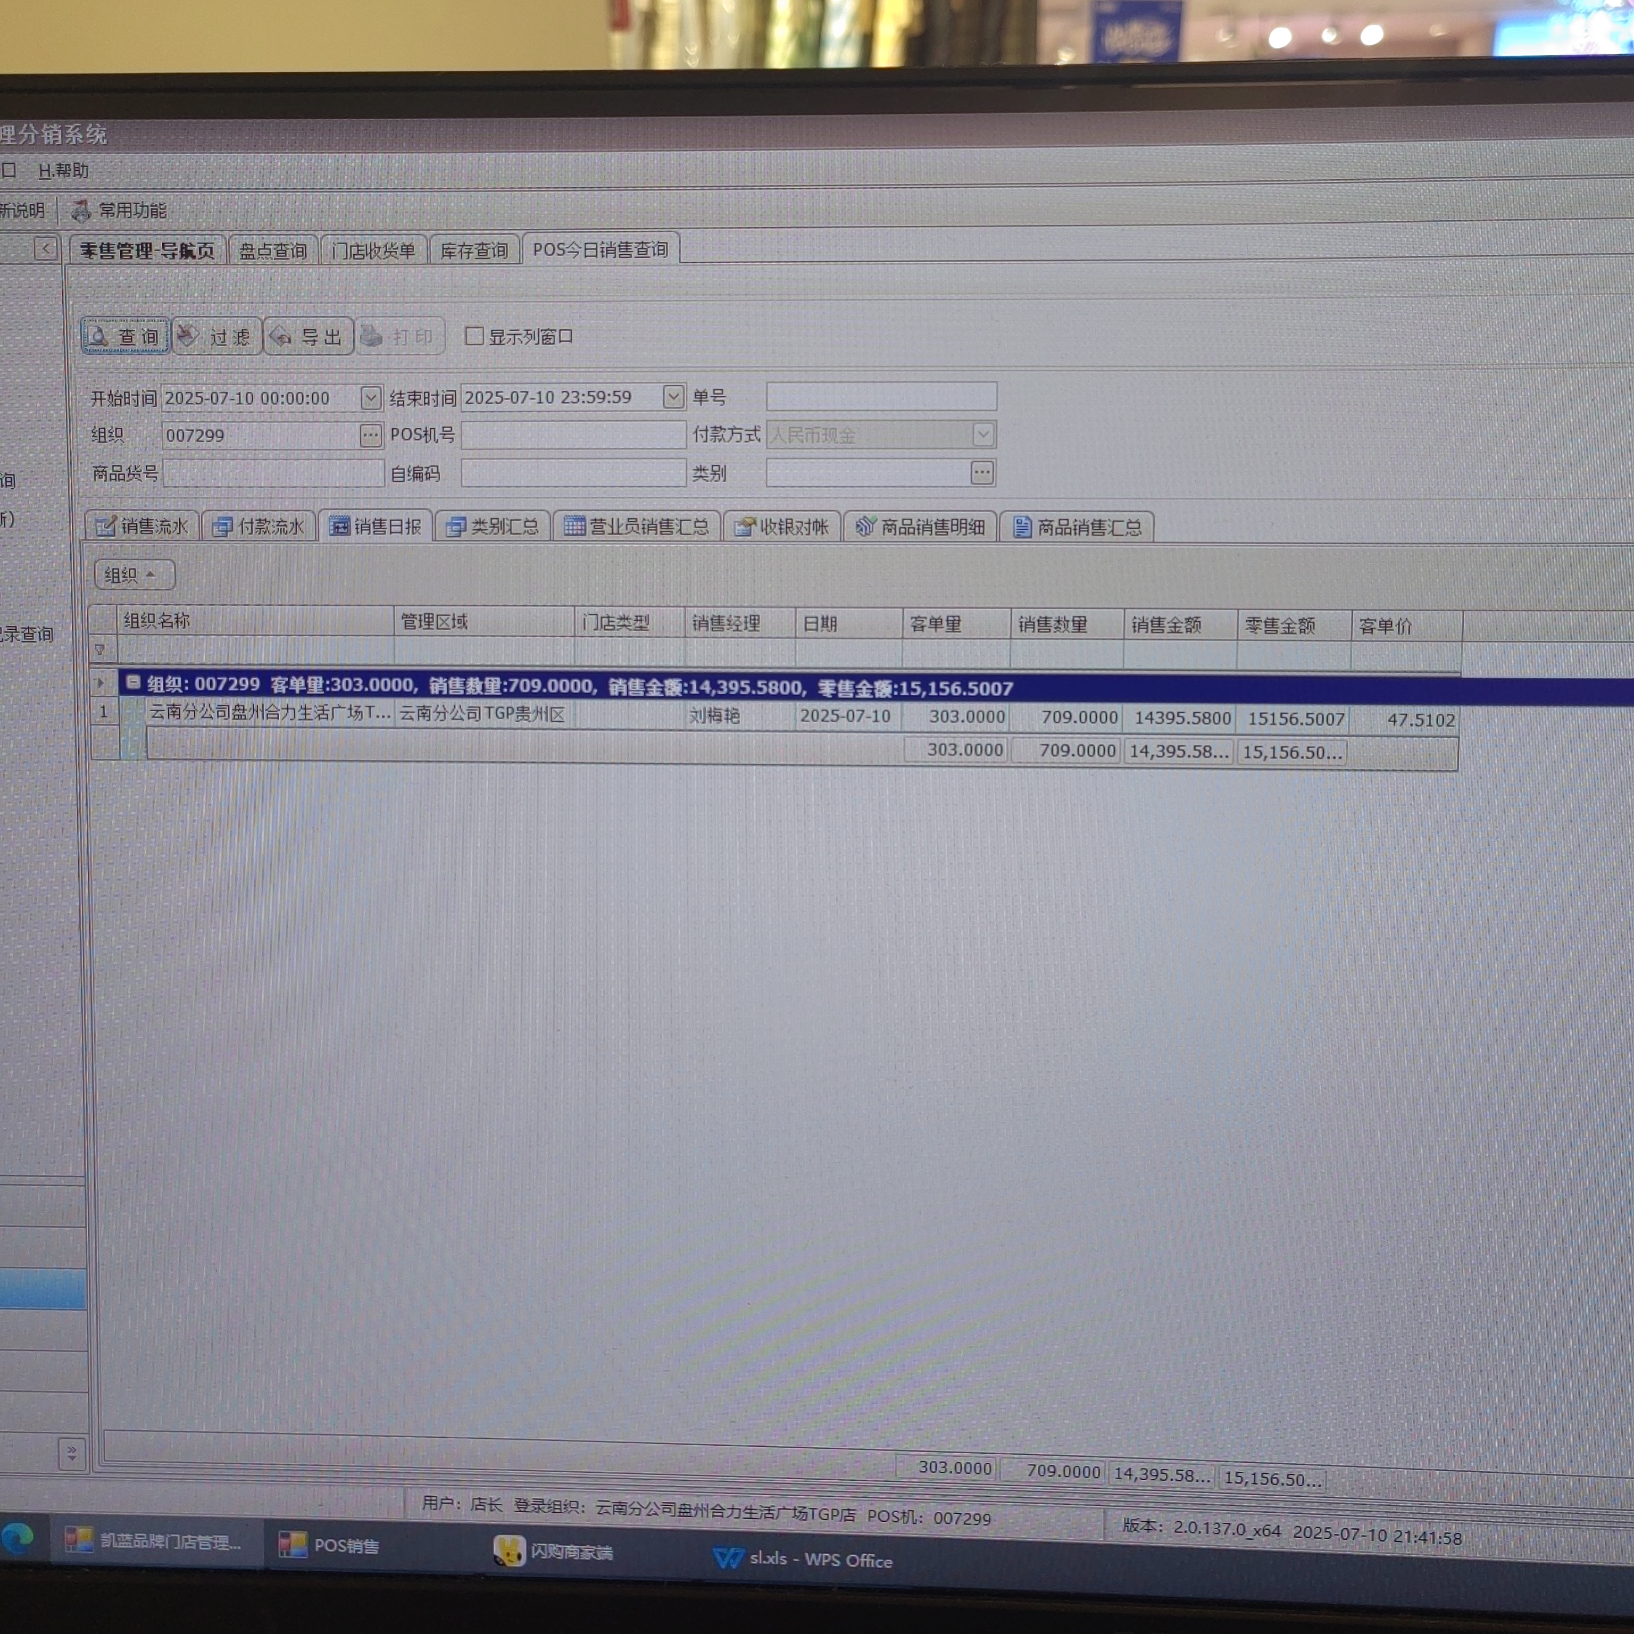Click the 单号 input field

click(880, 397)
